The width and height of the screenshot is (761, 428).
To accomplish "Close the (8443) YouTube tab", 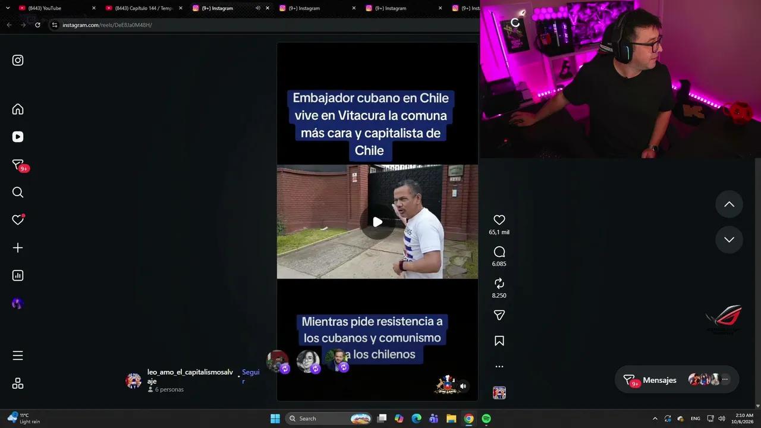I will tap(94, 8).
